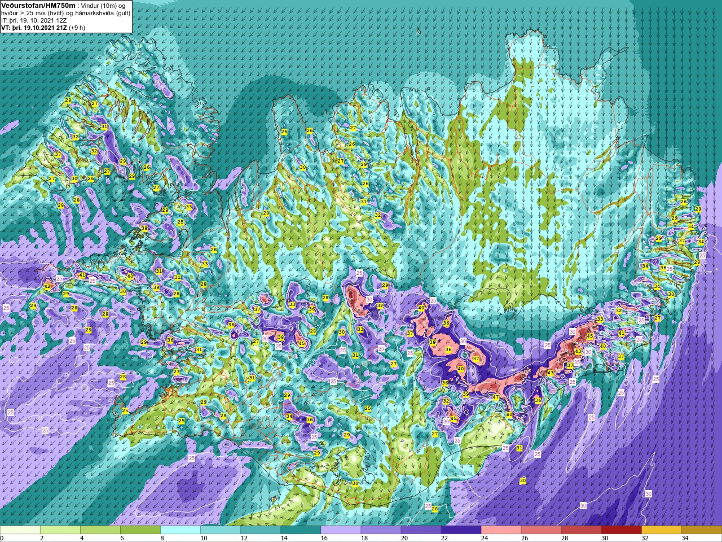Click the yellow 47 gust label on the map
This screenshot has width=722, height=542.
[x=496, y=397]
